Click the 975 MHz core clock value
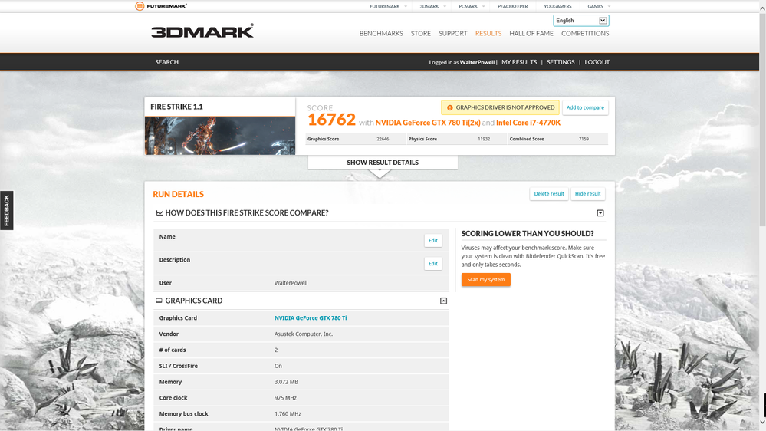The image size is (766, 431). [x=285, y=398]
